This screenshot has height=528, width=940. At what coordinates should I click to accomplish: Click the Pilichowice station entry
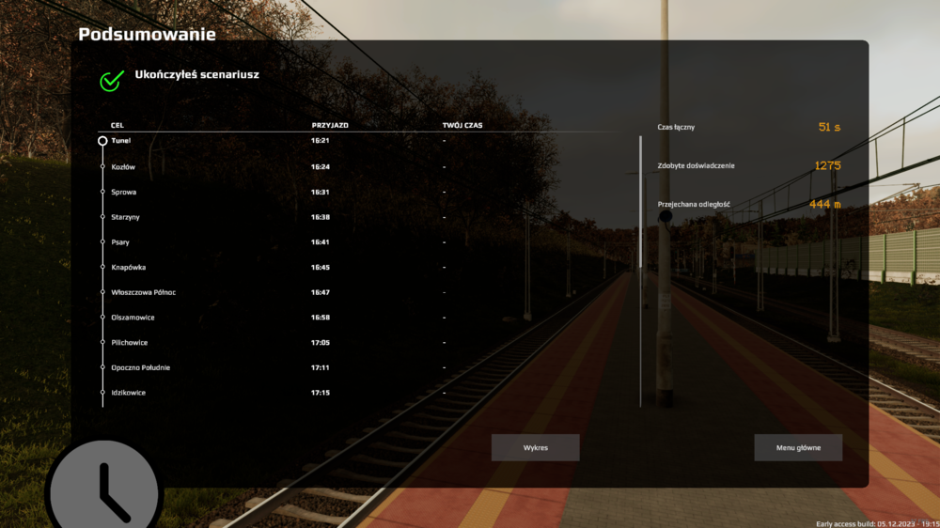(x=129, y=343)
